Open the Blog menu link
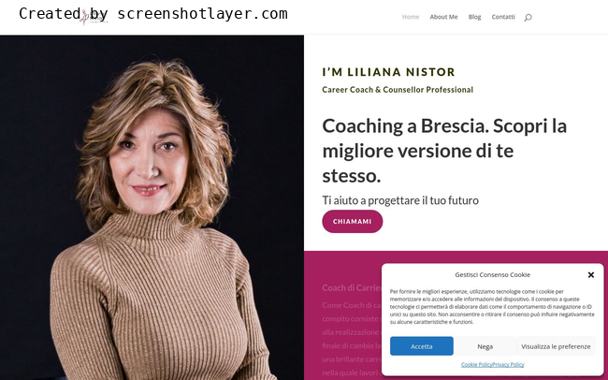The image size is (608, 380). click(474, 17)
